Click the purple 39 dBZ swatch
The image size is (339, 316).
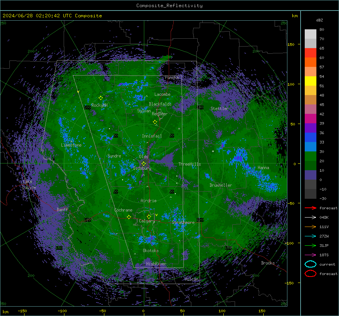(x=310, y=128)
